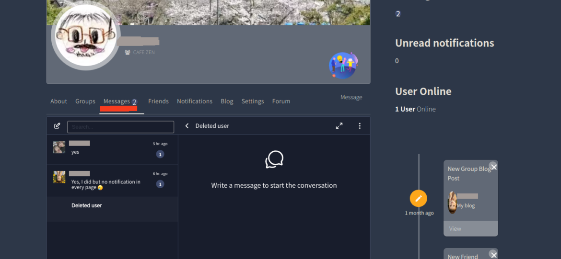Click the colorful badge icon on profile

(343, 66)
